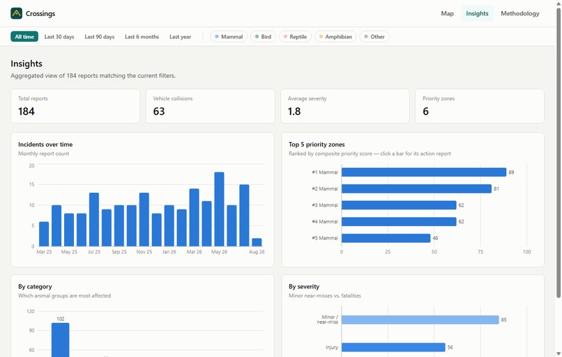Viewport: 562px width, 357px height.
Task: Toggle the Amphibian category chip
Action: point(335,36)
